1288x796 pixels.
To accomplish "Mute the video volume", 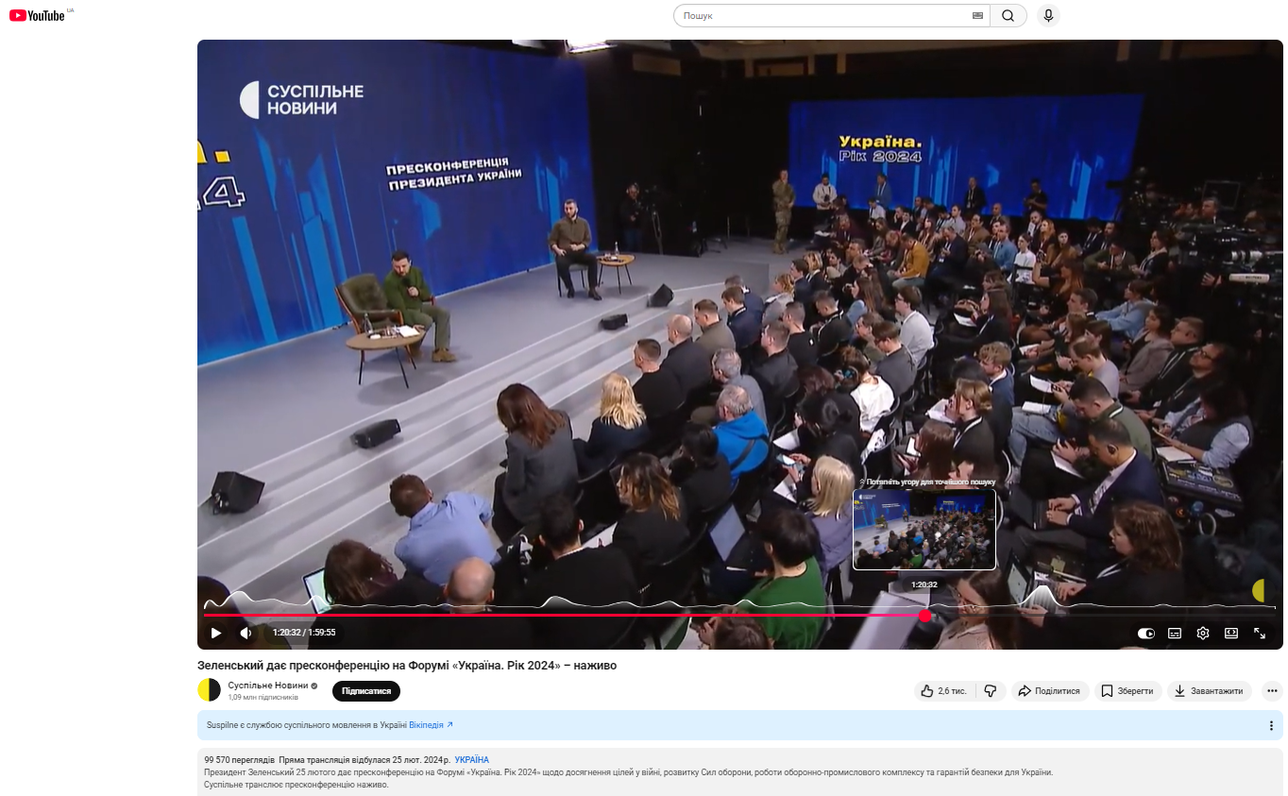I will (246, 633).
